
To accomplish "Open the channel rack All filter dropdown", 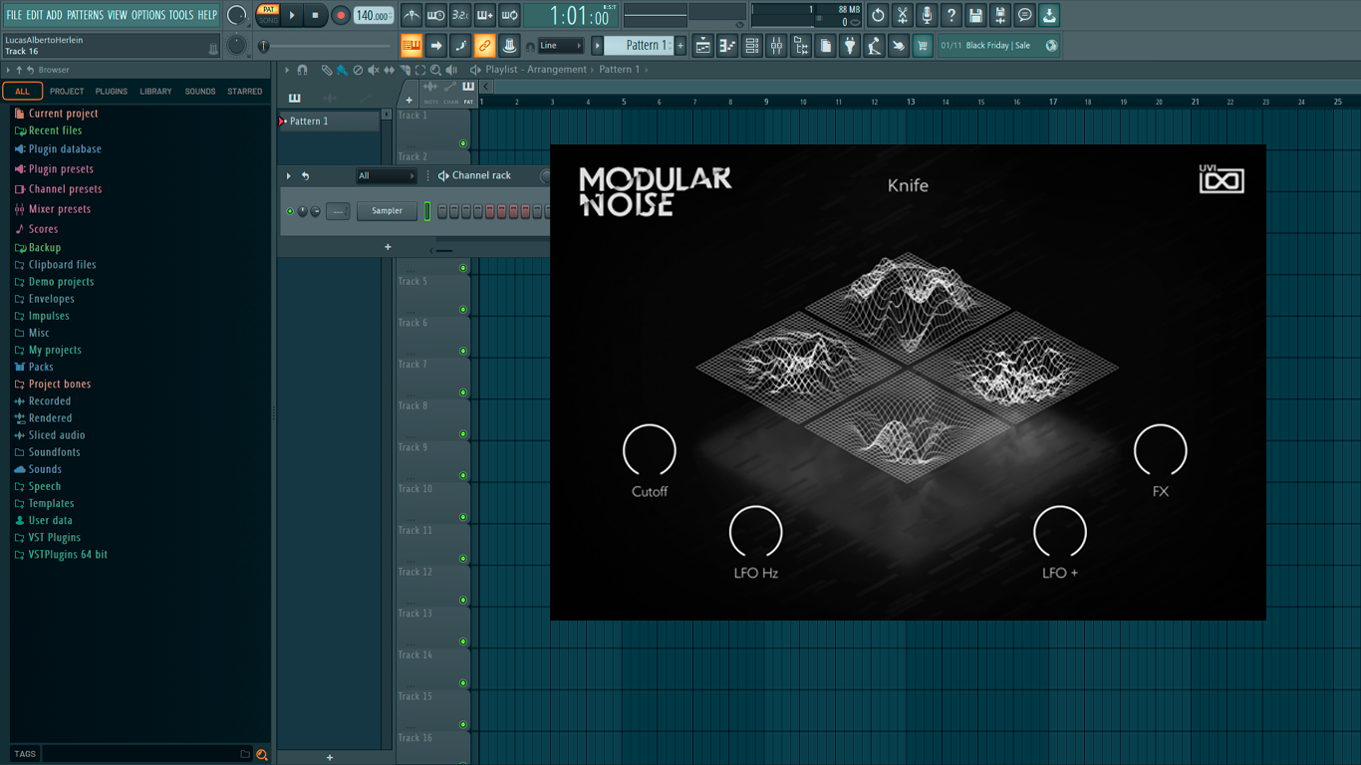I will click(x=386, y=176).
